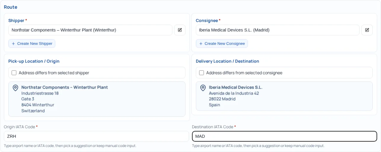
Task: Click bold 'Iberia Medical Devices S.L.' address name
Action: [x=236, y=87]
